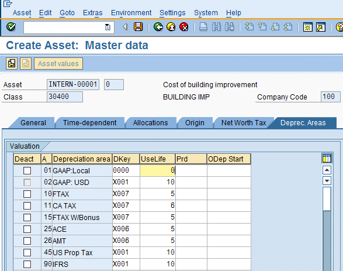
Task: Save the asset with the floppy disk icon
Action: point(138,27)
